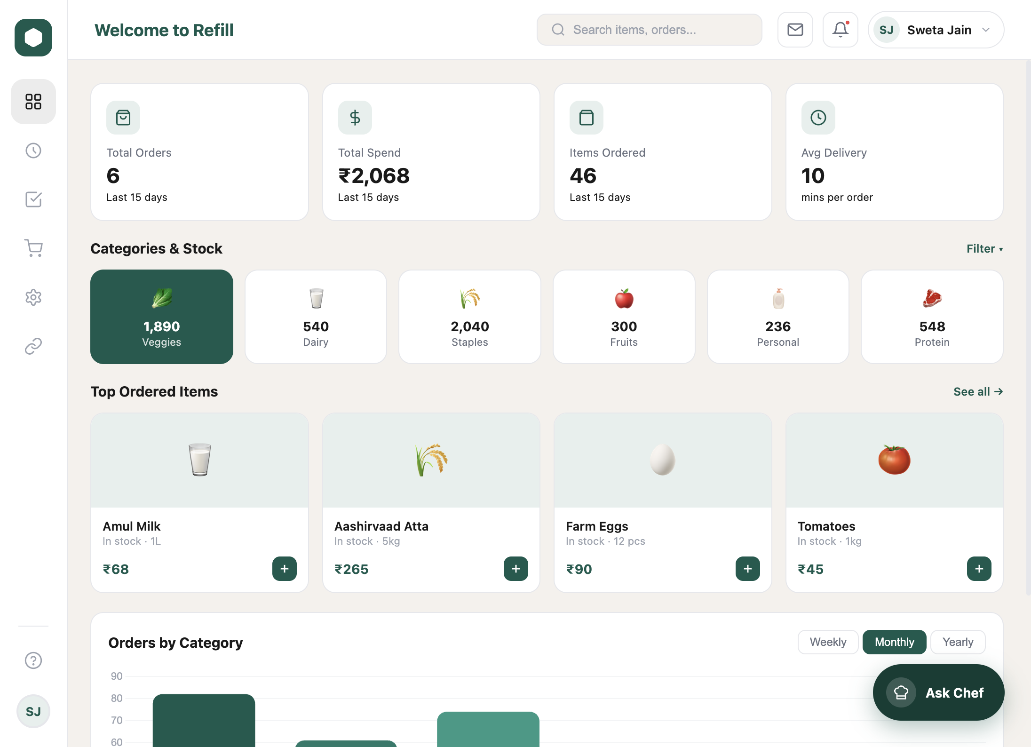Select the Veggies category card

(x=162, y=317)
